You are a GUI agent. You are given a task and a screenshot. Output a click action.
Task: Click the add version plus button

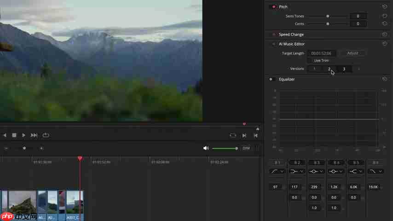click(x=359, y=69)
